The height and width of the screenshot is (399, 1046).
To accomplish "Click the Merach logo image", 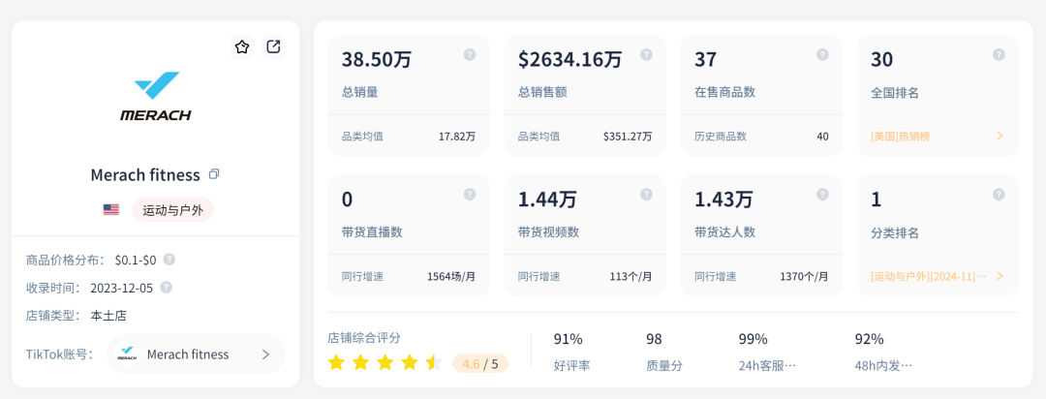I will point(156,97).
